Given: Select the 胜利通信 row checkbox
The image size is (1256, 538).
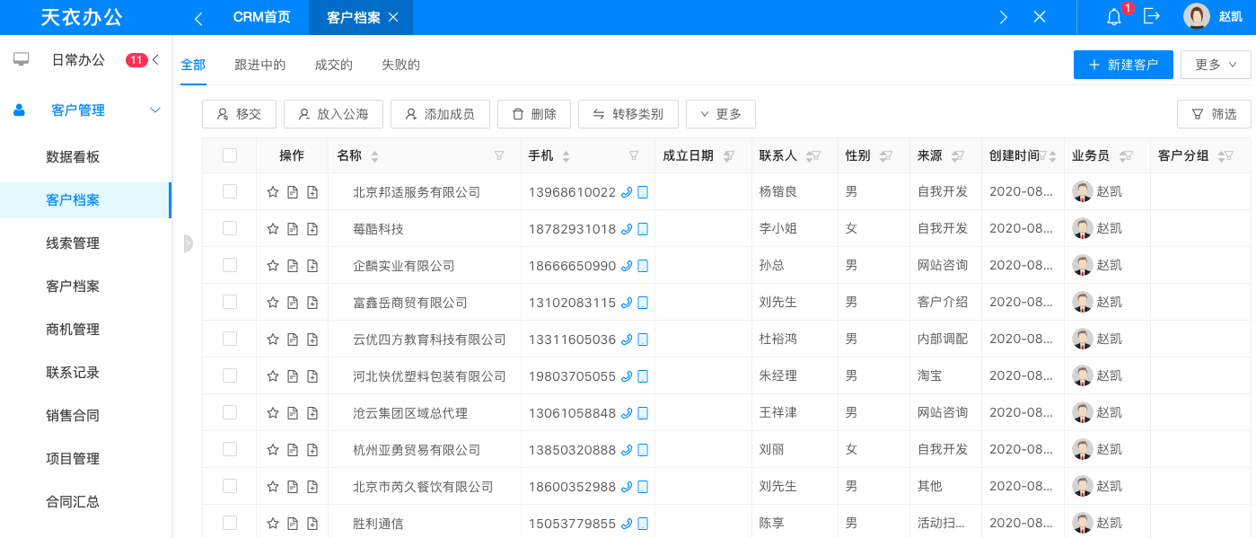Looking at the screenshot, I should pyautogui.click(x=230, y=523).
